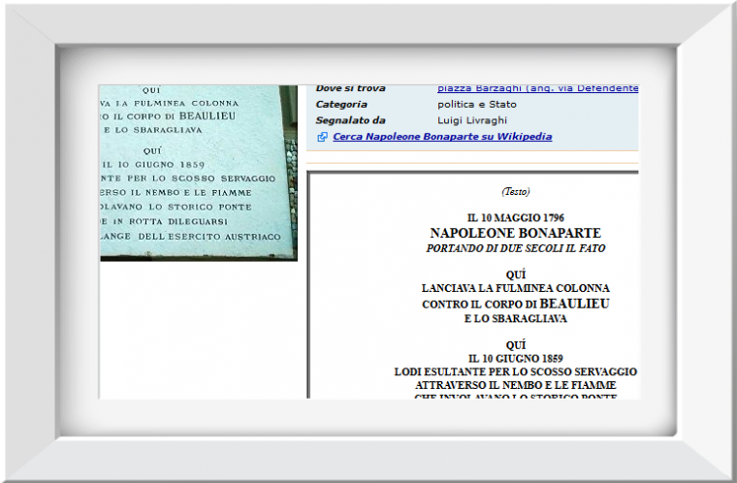
Task: Select 'IL 10 GIUGNO 1859' transcription line
Action: 516,358
